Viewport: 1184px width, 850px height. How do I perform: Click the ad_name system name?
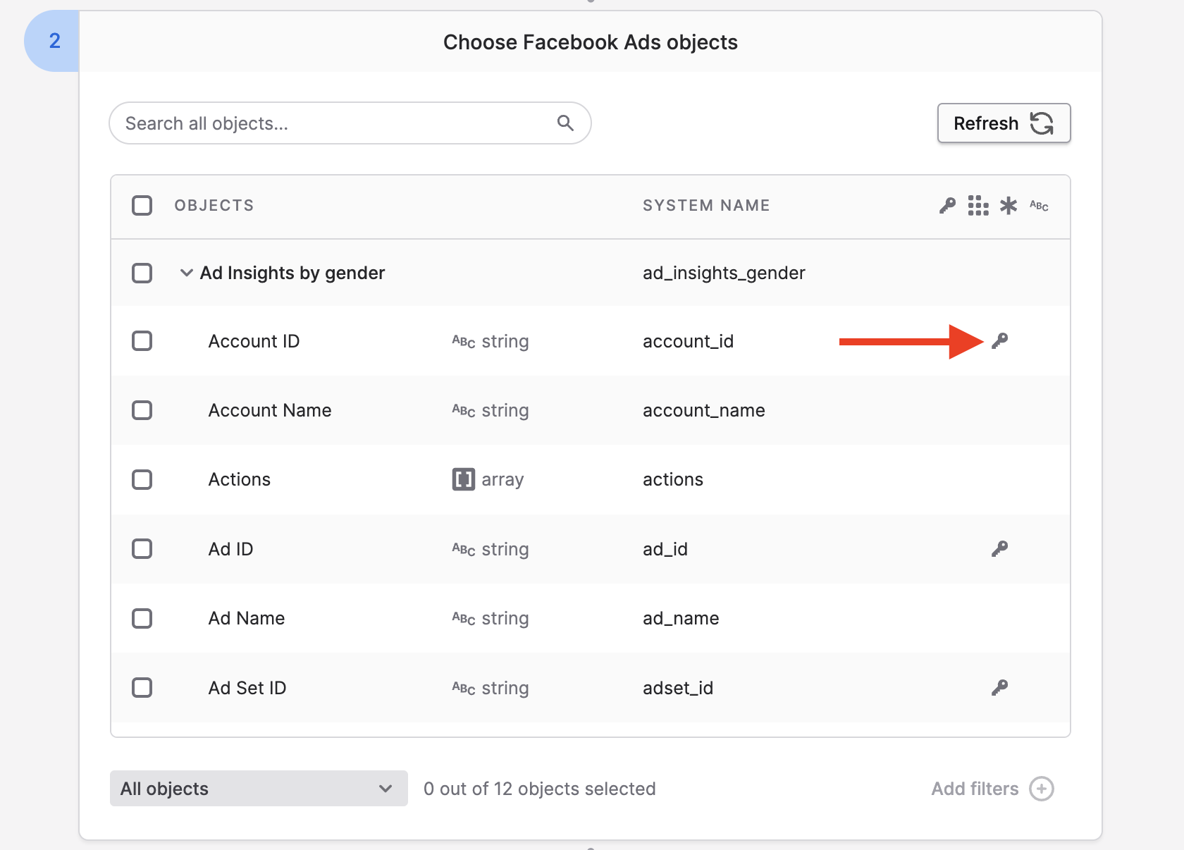point(681,619)
